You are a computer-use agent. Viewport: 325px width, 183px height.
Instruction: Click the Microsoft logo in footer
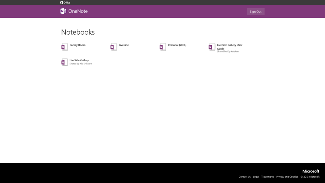coord(311,171)
